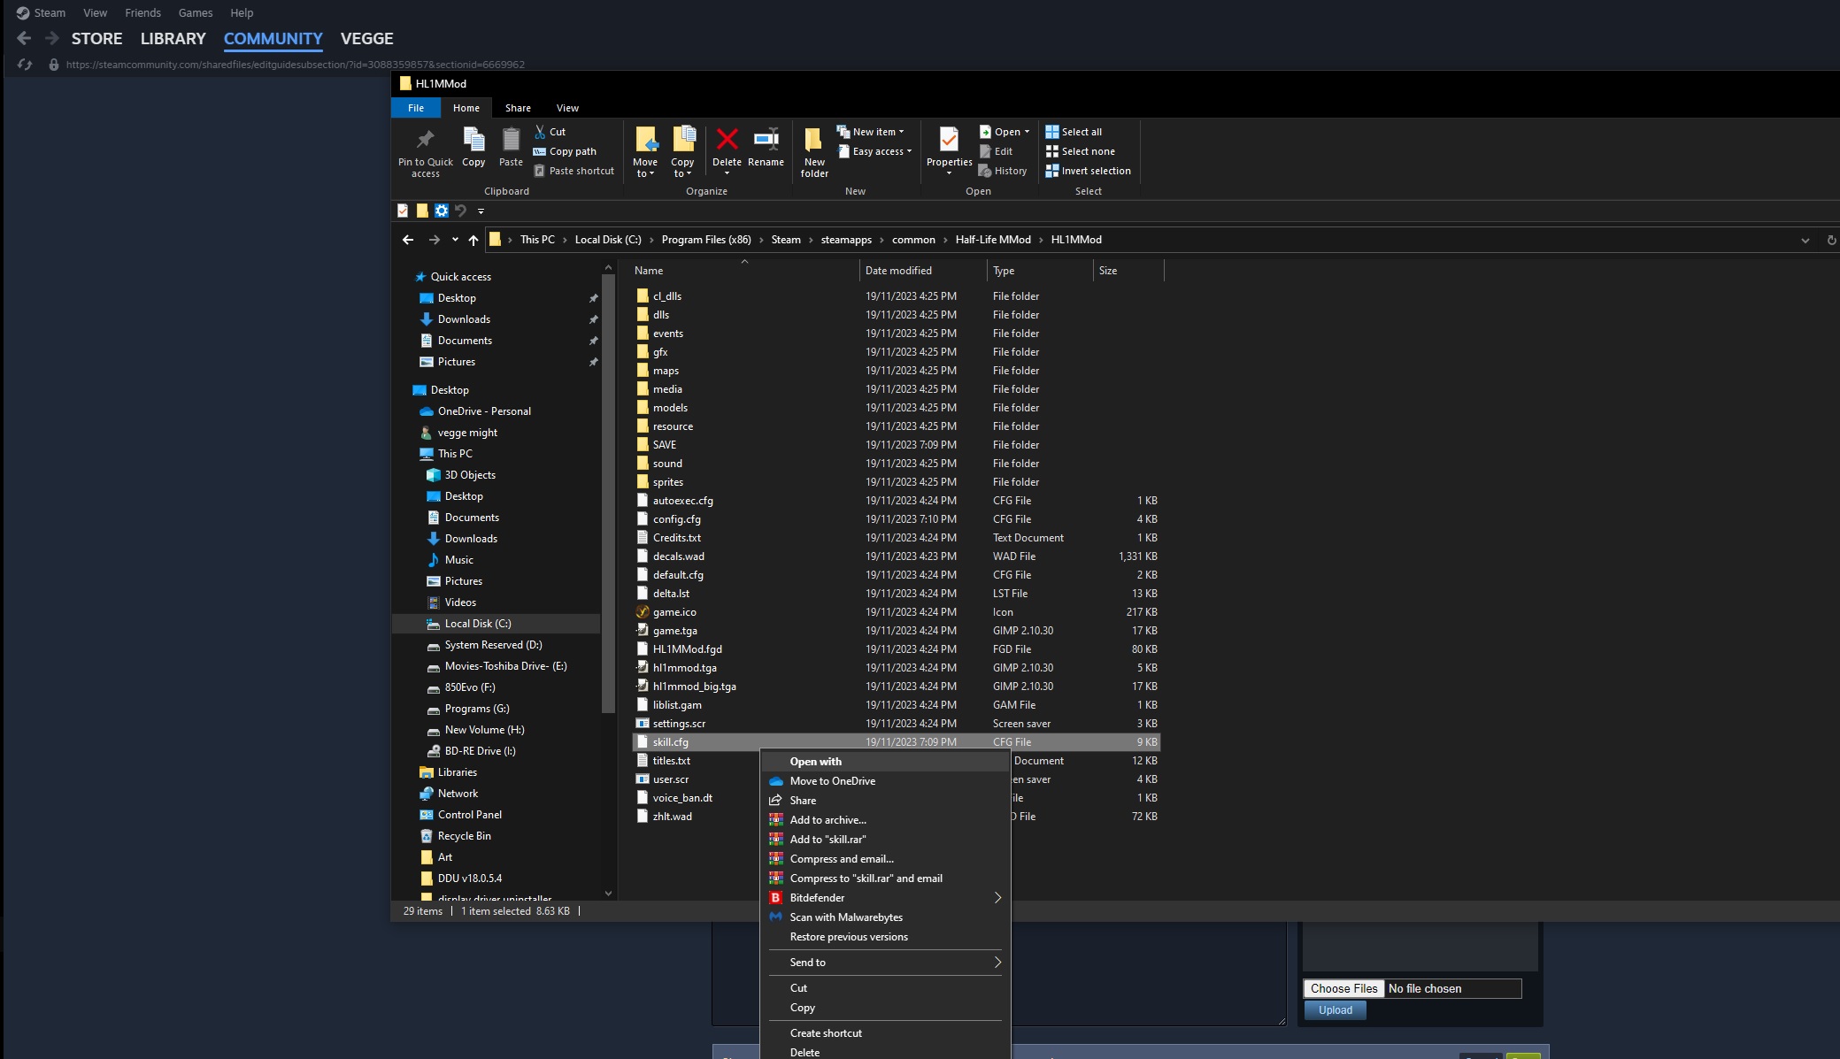Select Add to "skill.rar" menu entry
The width and height of the screenshot is (1840, 1059).
(828, 840)
